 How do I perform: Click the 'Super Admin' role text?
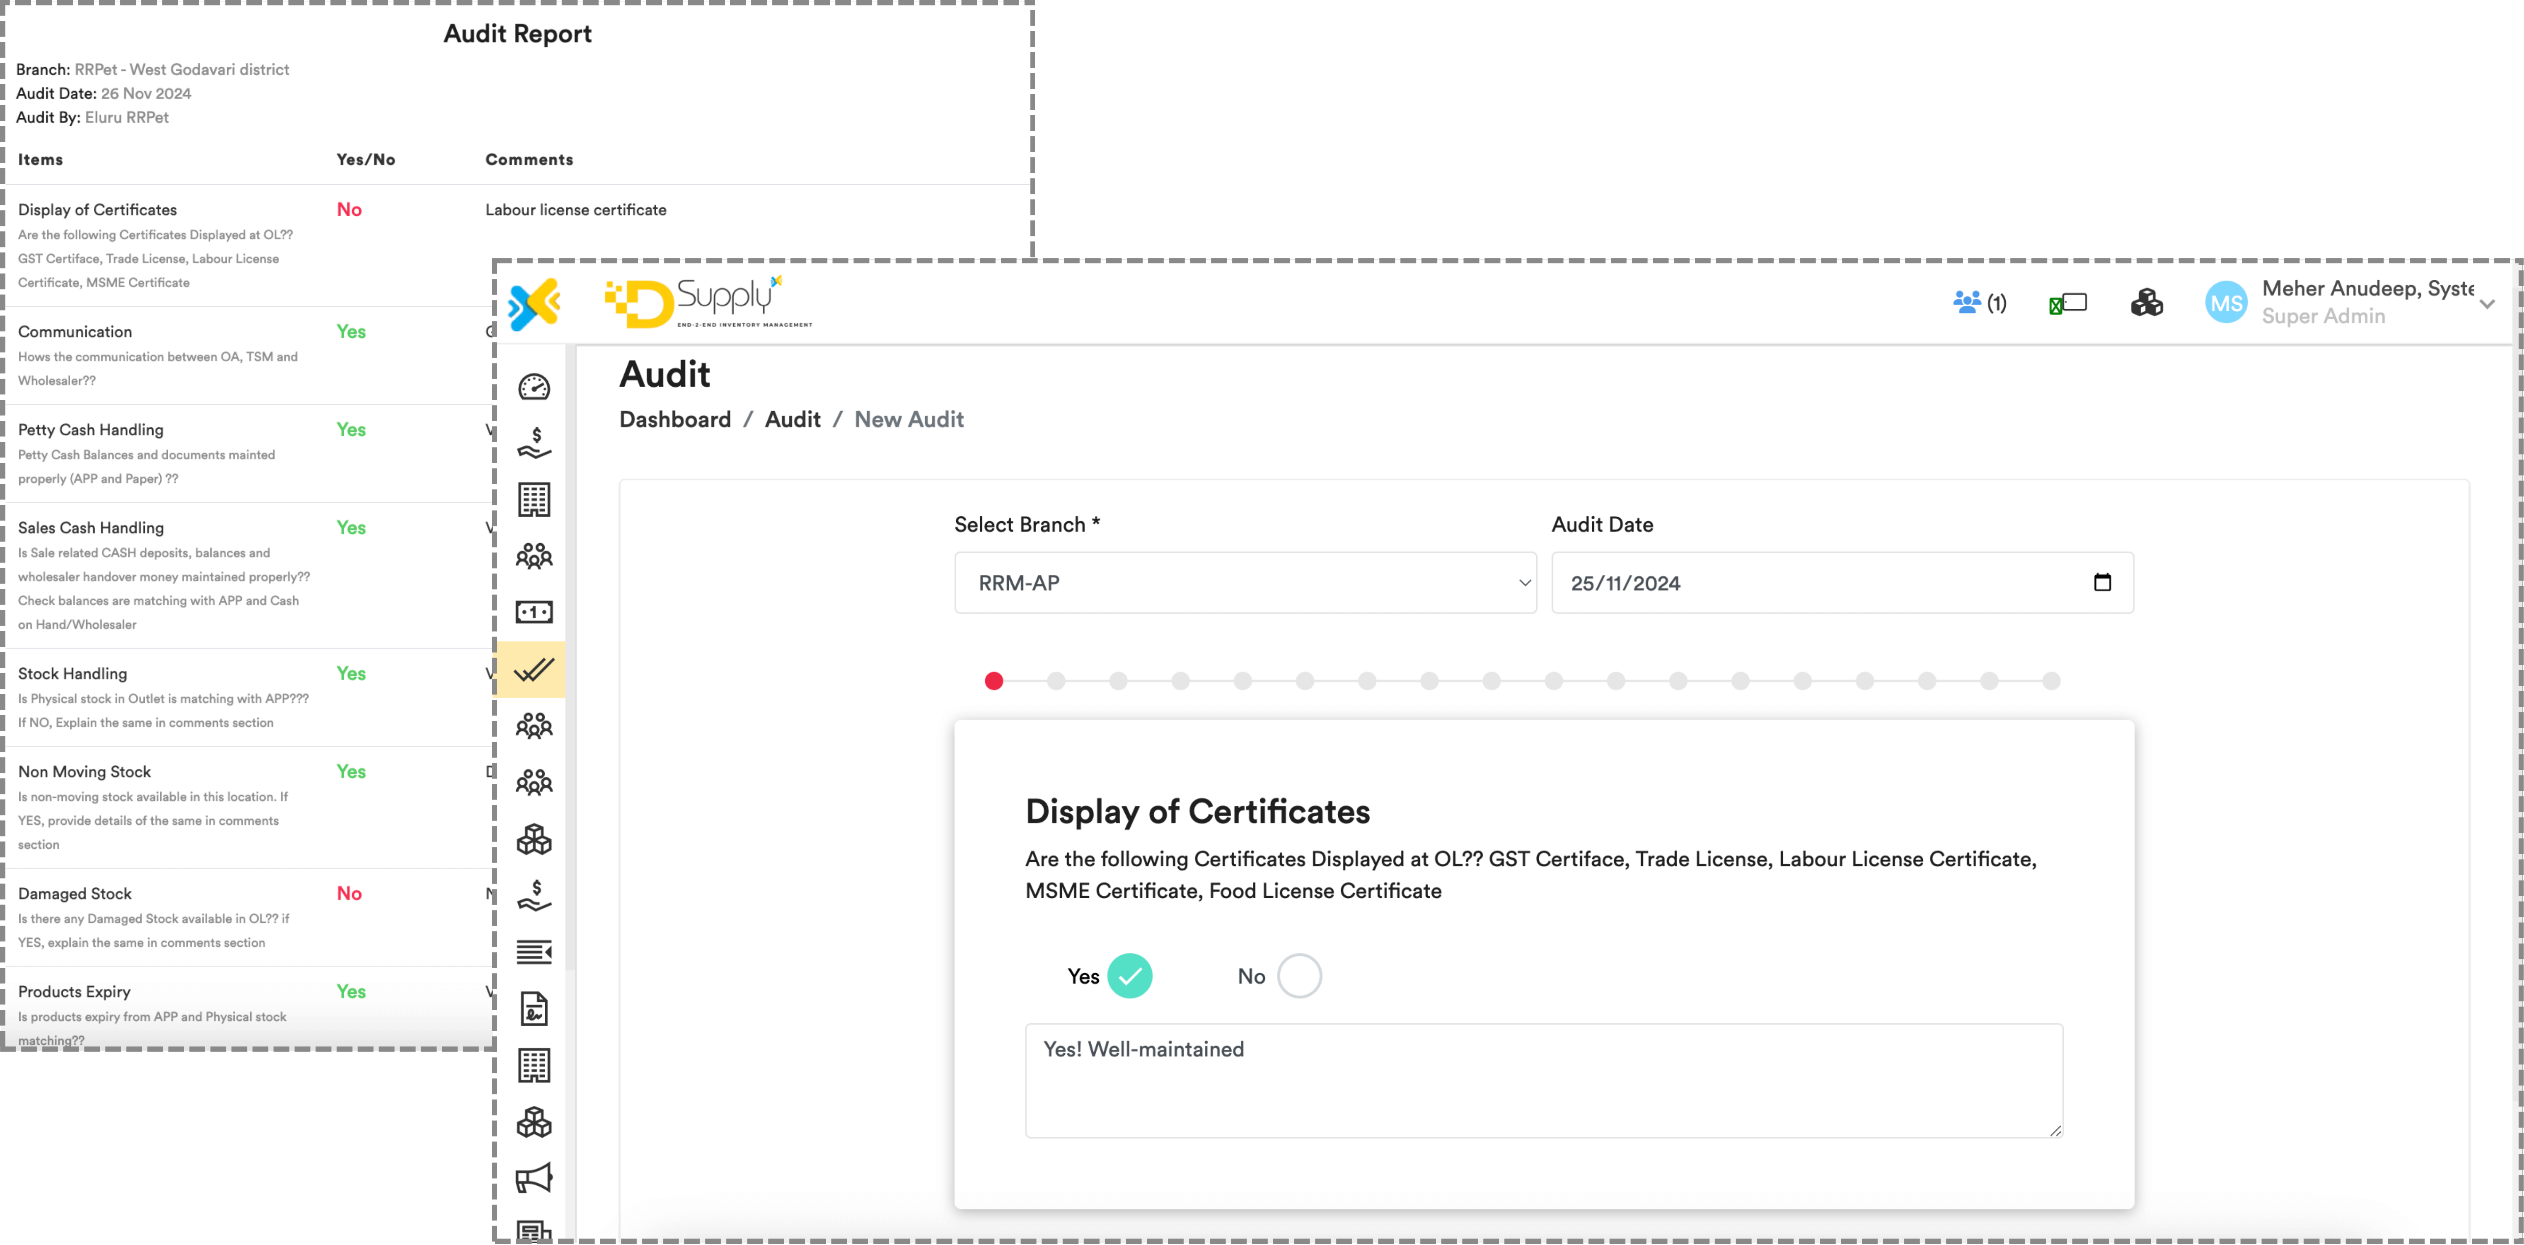2323,317
